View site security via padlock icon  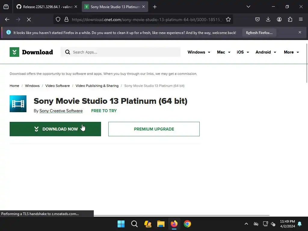pos(66,20)
